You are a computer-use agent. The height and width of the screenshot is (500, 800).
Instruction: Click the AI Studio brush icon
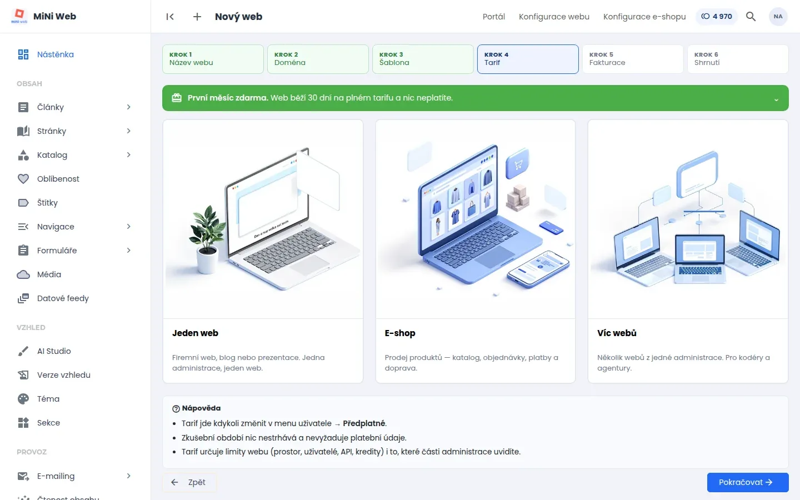[23, 351]
